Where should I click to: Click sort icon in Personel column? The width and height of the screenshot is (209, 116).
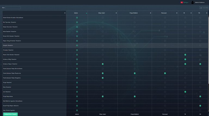pyautogui.click(x=177, y=13)
